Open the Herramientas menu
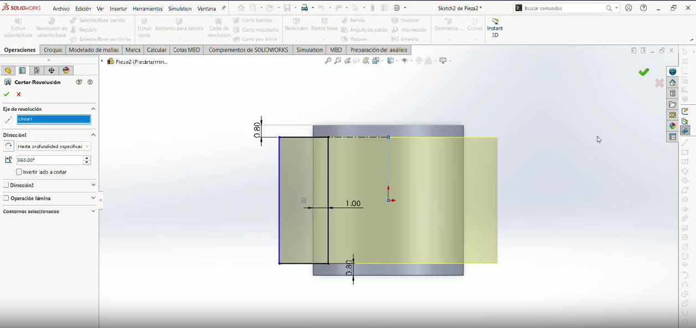696x328 pixels. point(148,9)
